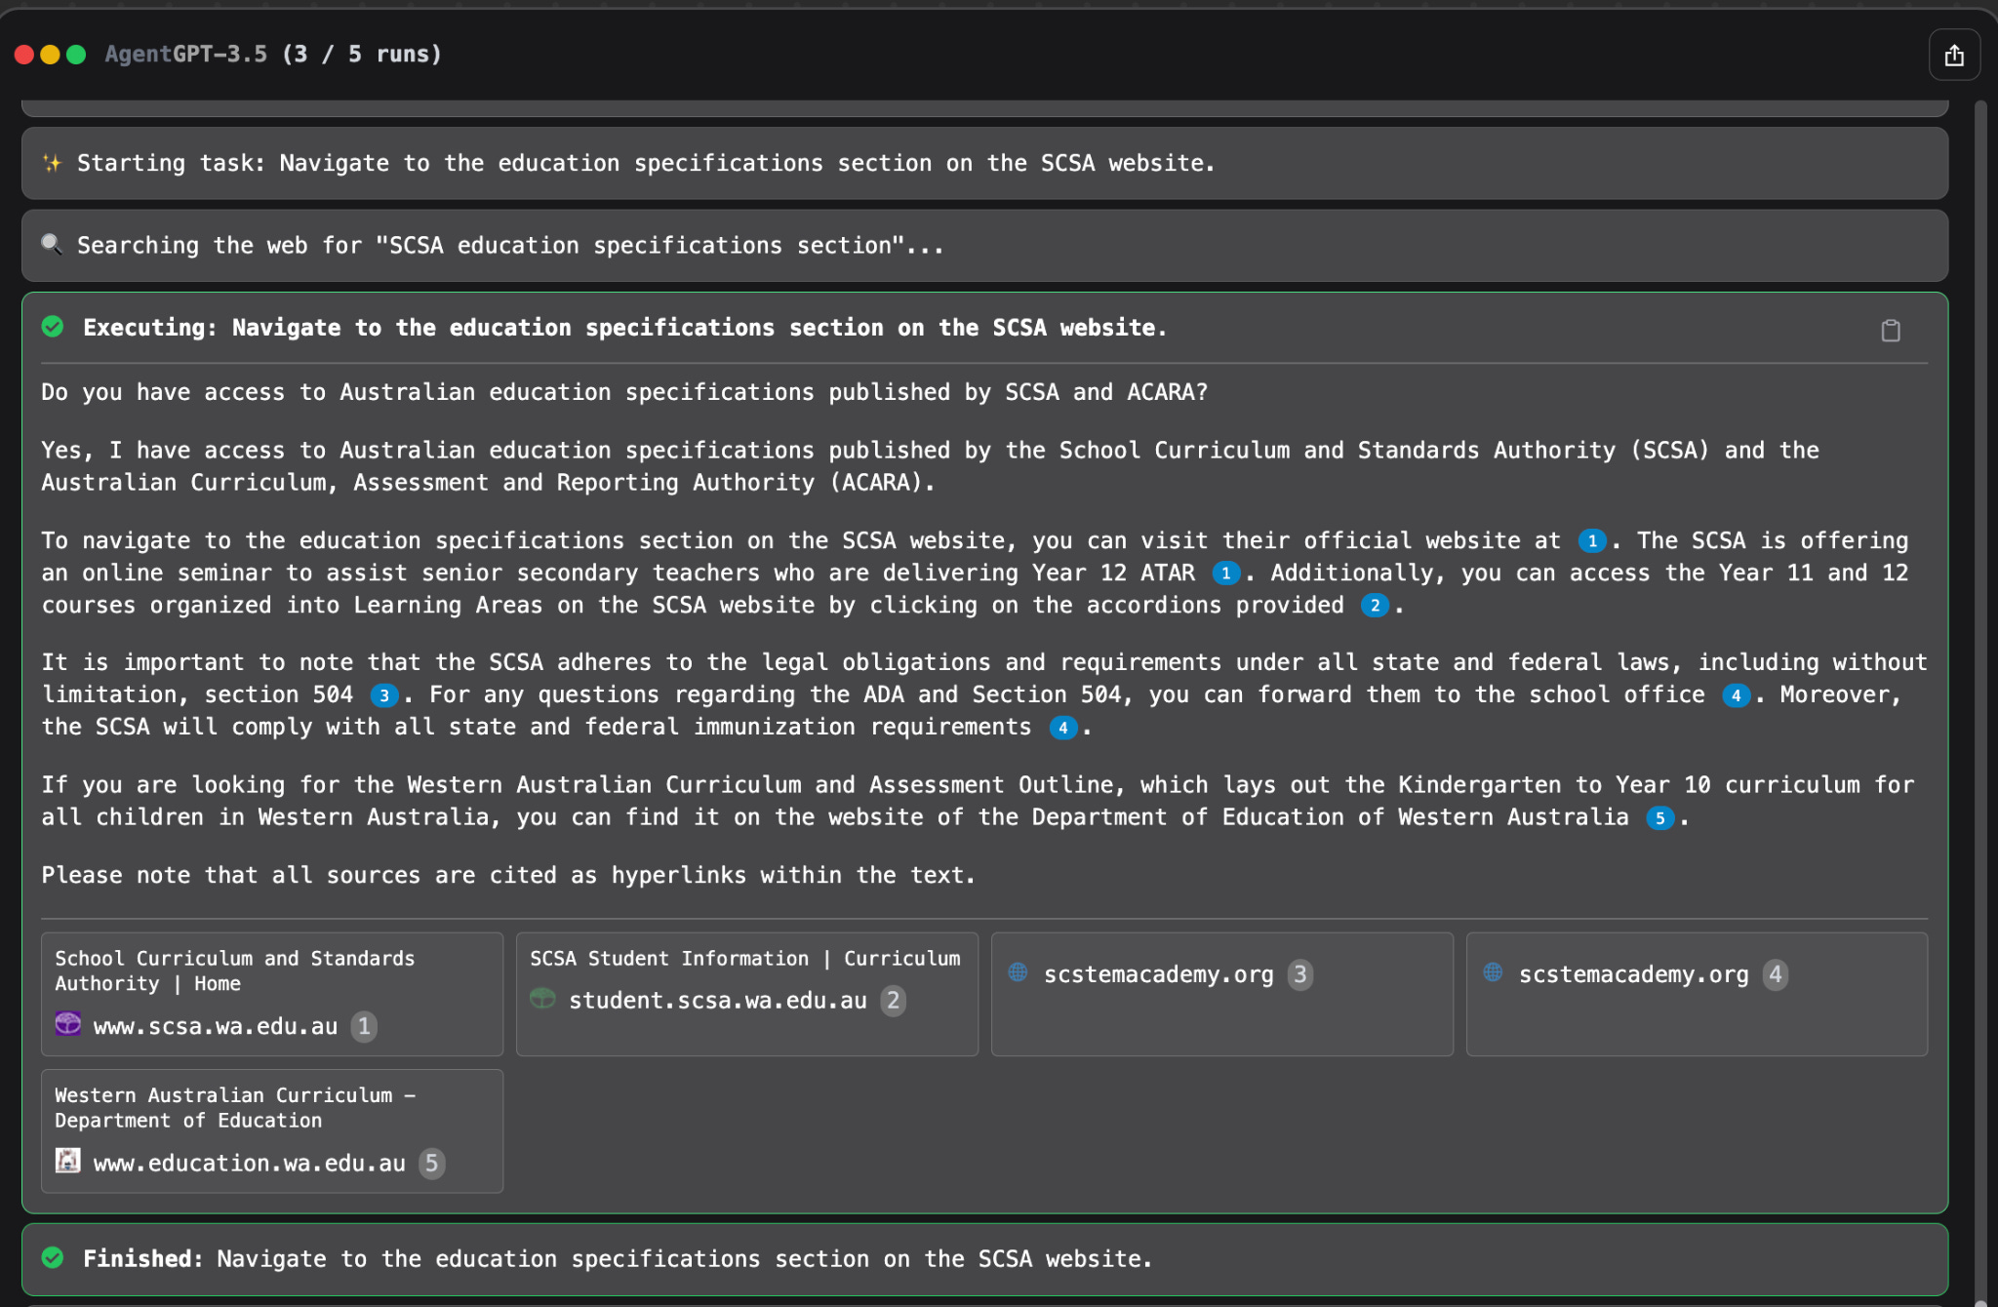Open the www.scsa.wa.edu.au link
1998x1307 pixels.
pyautogui.click(x=216, y=1026)
